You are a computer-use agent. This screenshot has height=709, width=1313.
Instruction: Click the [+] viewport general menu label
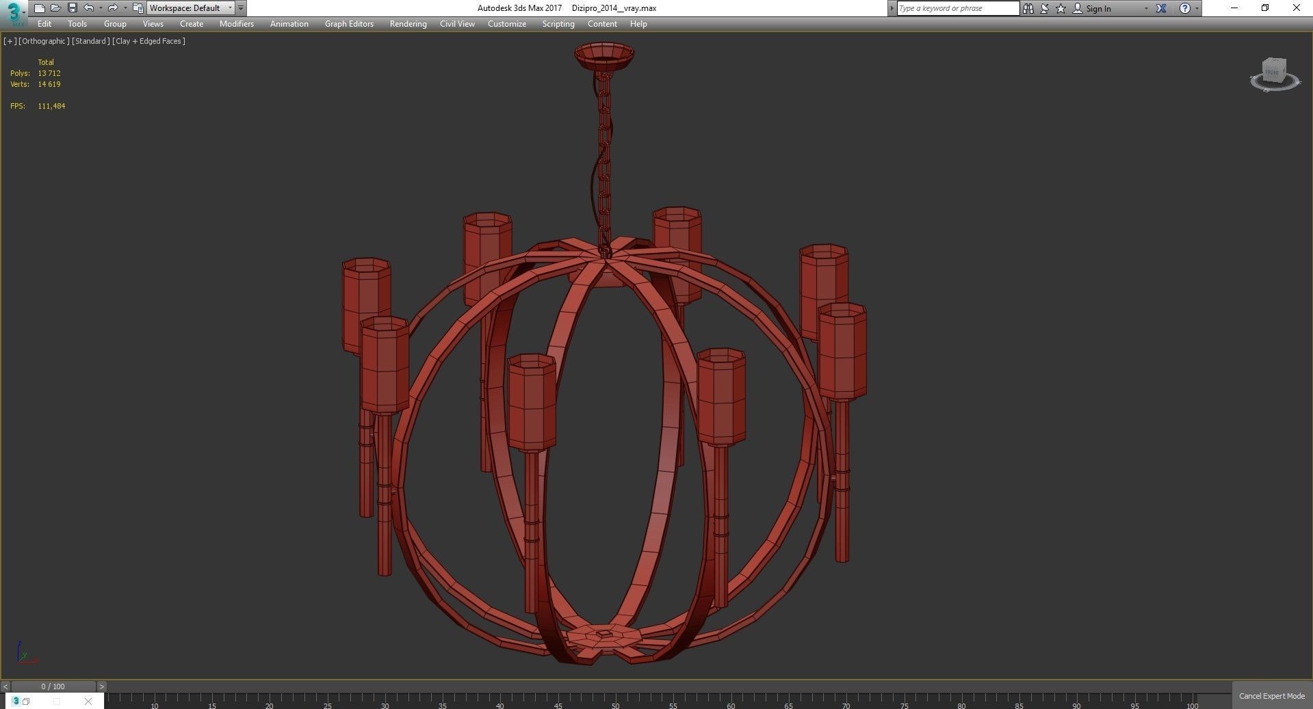[10, 41]
